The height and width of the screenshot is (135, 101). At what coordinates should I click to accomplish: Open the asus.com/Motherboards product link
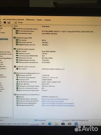pos(55,99)
